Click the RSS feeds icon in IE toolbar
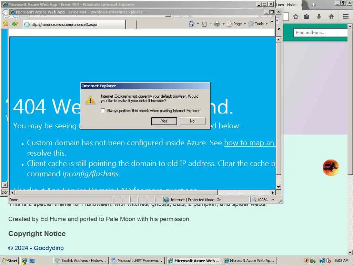 [204, 24]
